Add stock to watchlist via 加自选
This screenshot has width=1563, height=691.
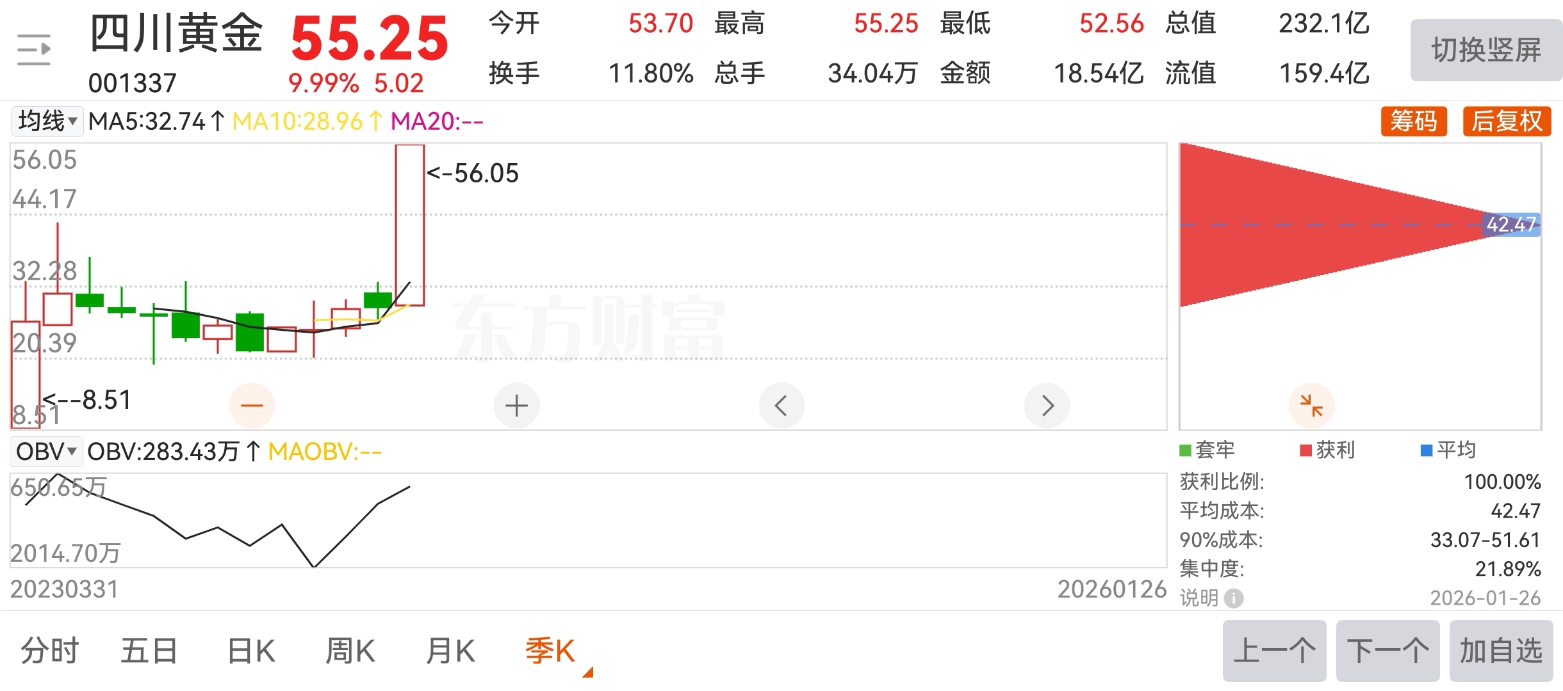pos(1502,651)
